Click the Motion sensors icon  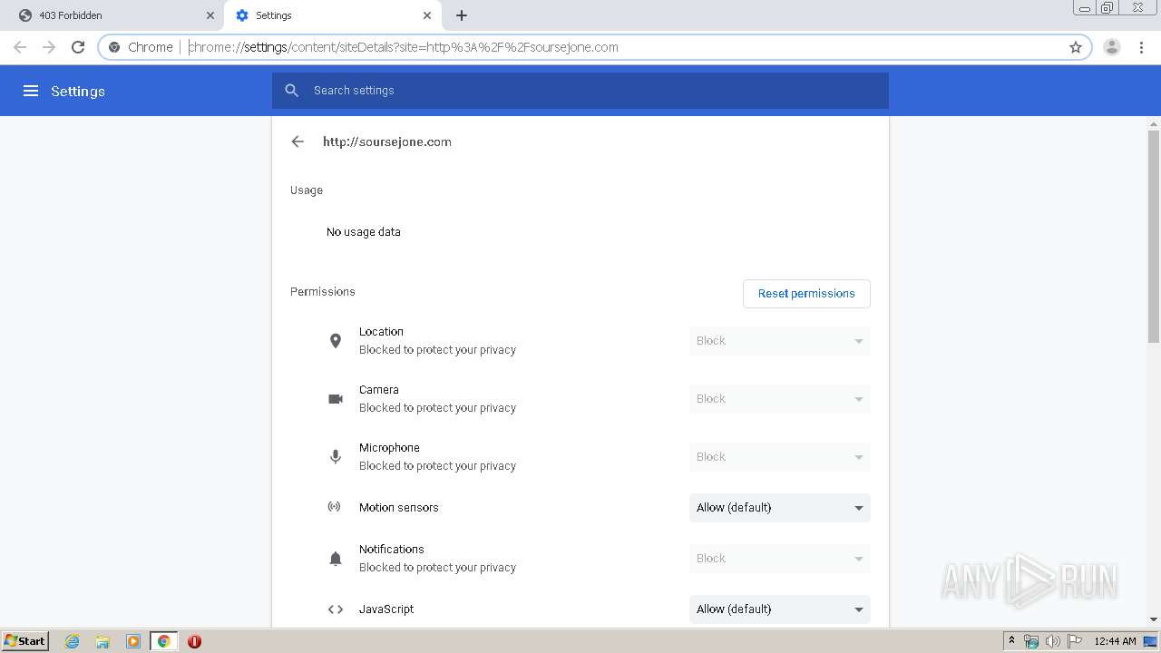coord(335,507)
